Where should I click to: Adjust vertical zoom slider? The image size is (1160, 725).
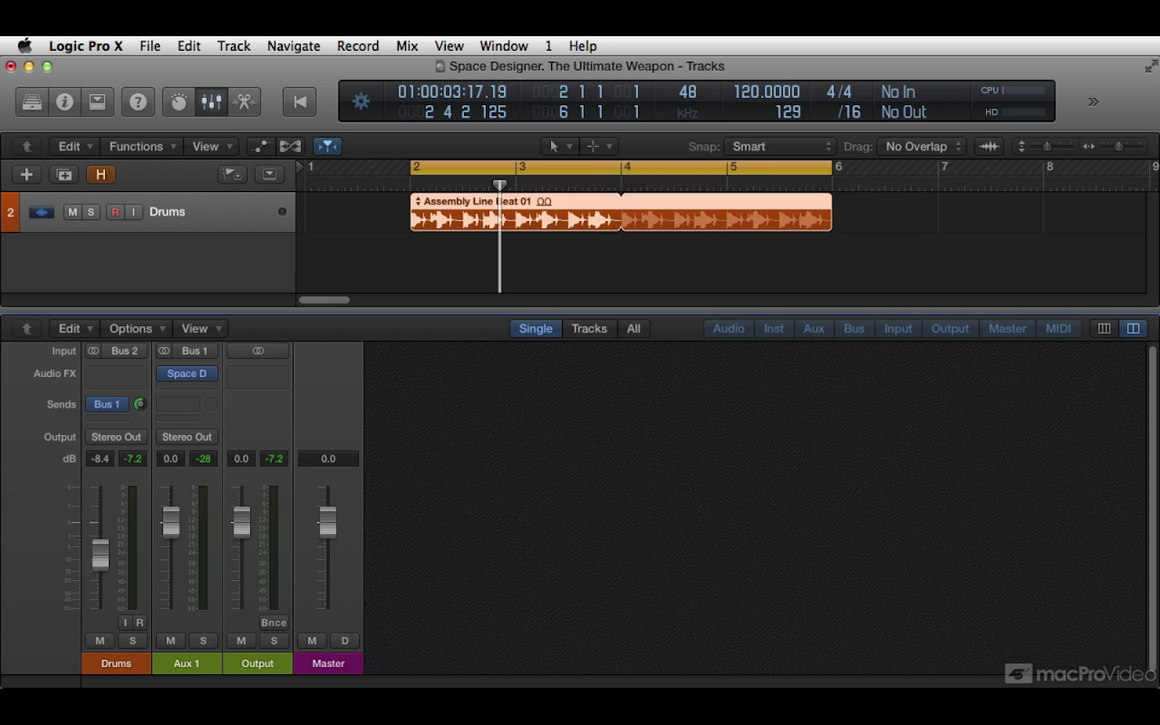pyautogui.click(x=1047, y=146)
